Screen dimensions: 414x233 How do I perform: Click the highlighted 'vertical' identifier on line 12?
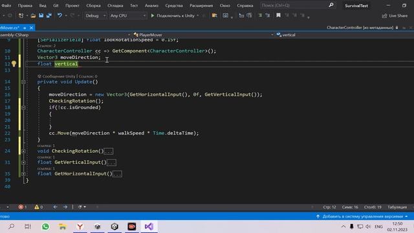(66, 63)
